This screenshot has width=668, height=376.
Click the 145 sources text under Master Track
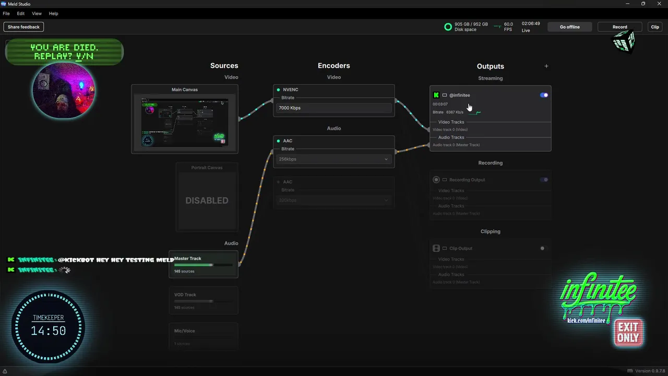click(184, 272)
